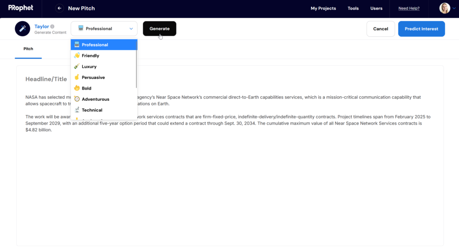Choose the Technical tone option
Viewport: 459px width, 250px height.
[x=104, y=110]
